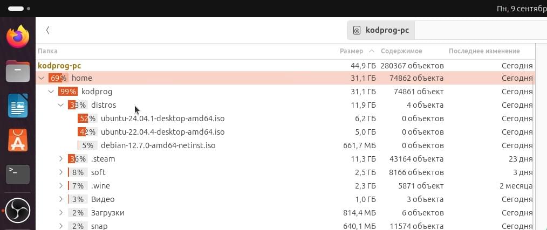The width and height of the screenshot is (547, 230).
Task: Collapse the distros folder
Action: pyautogui.click(x=61, y=105)
